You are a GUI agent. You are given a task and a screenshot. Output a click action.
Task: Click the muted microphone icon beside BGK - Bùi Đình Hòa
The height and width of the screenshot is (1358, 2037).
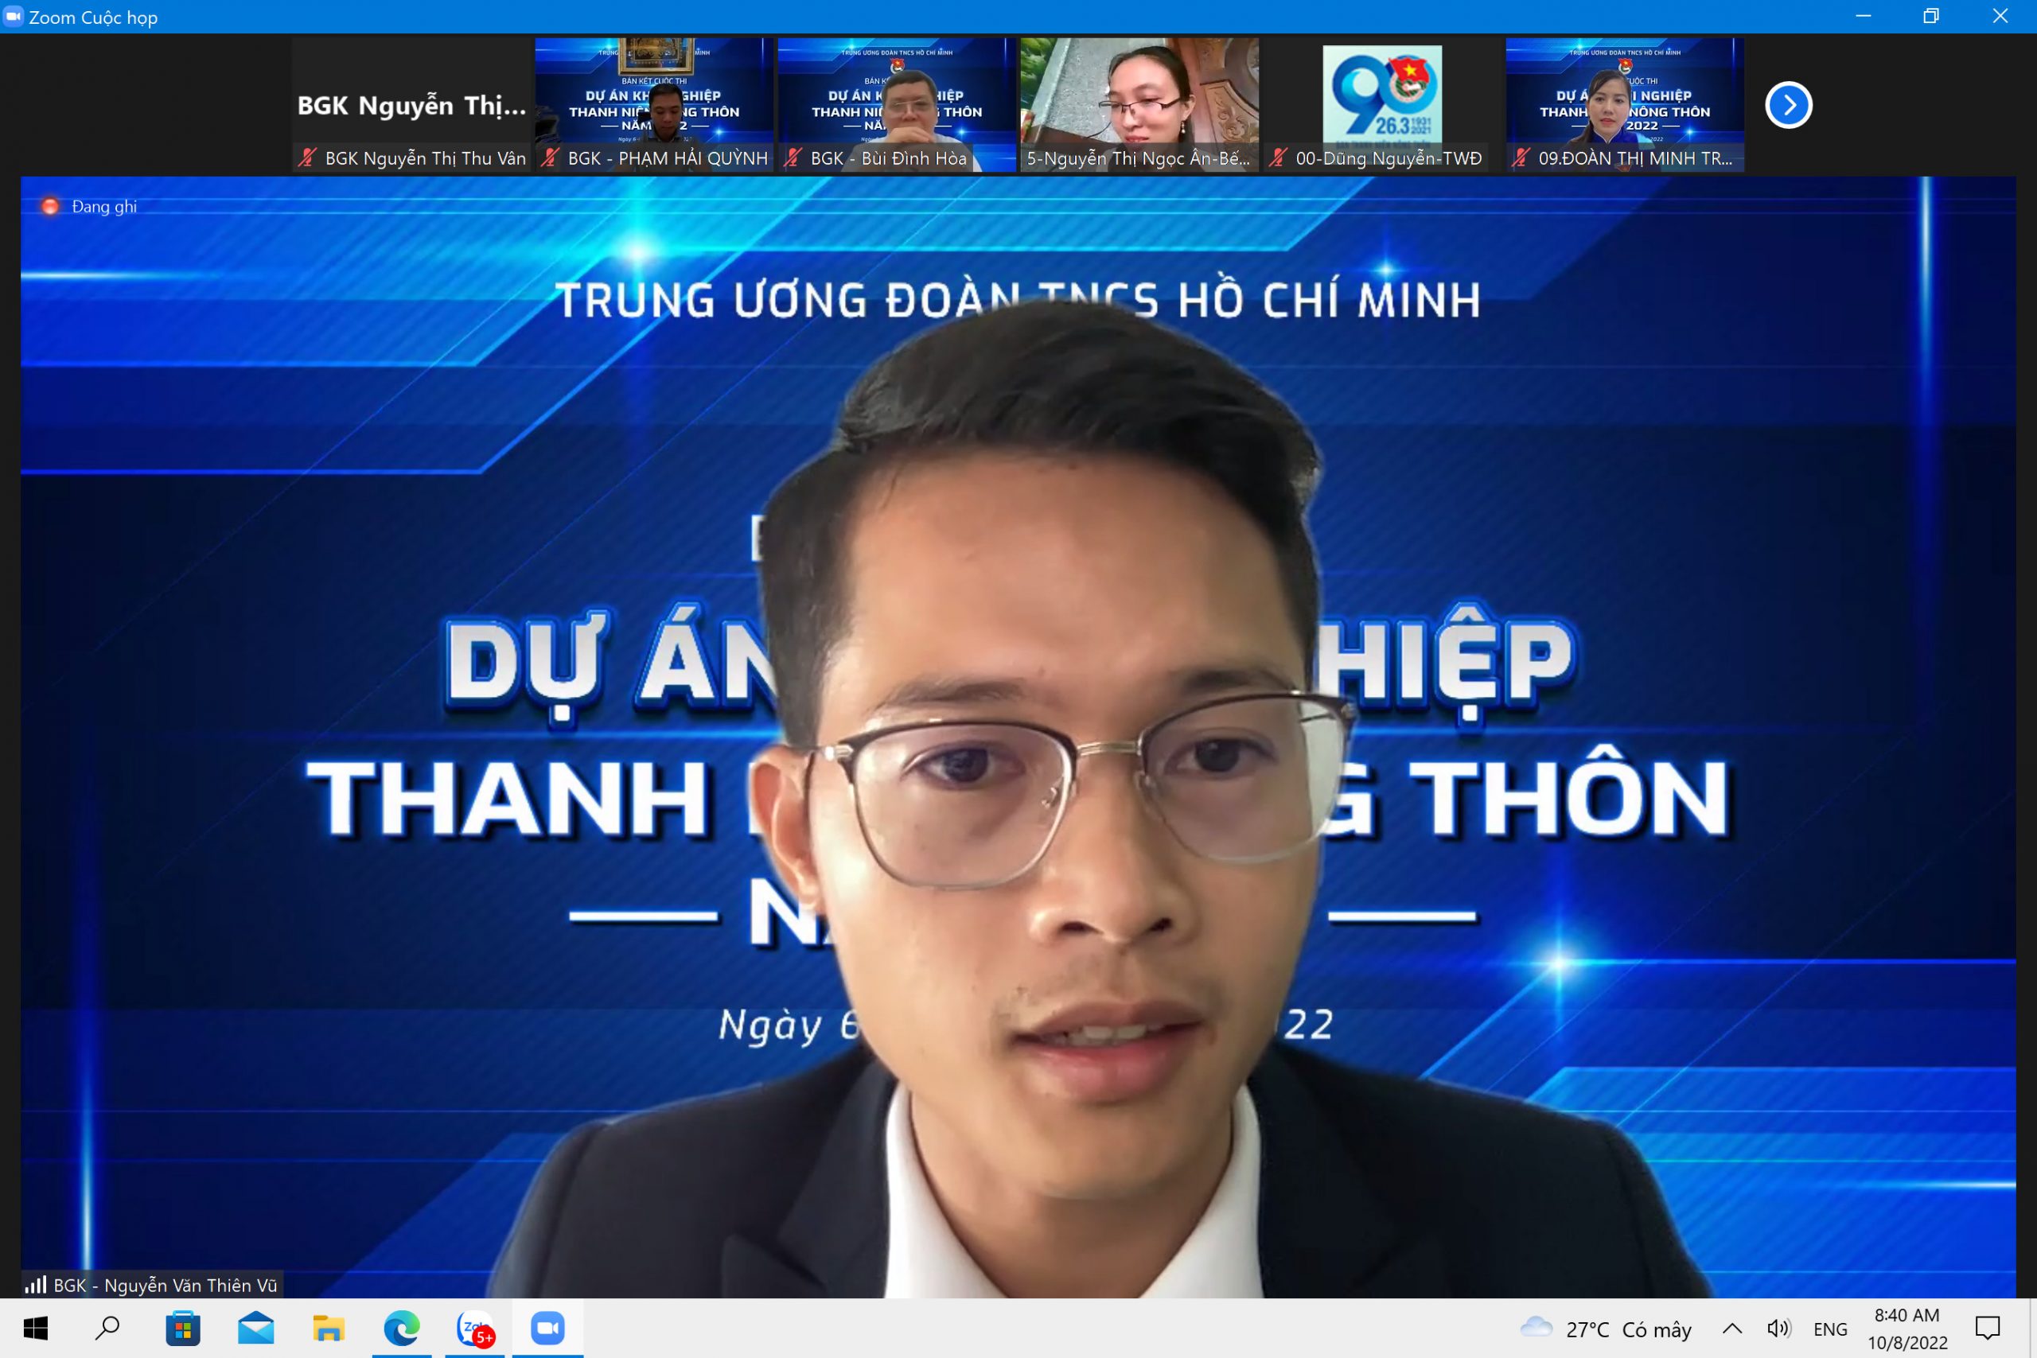(793, 158)
